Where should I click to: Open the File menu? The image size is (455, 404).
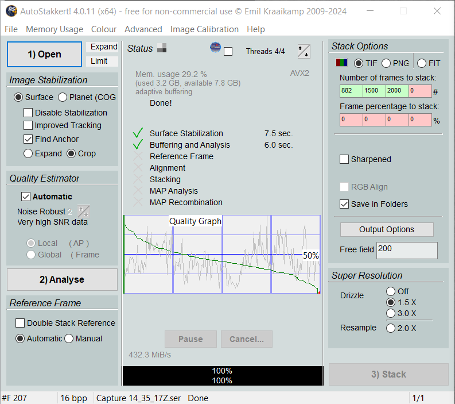point(11,29)
